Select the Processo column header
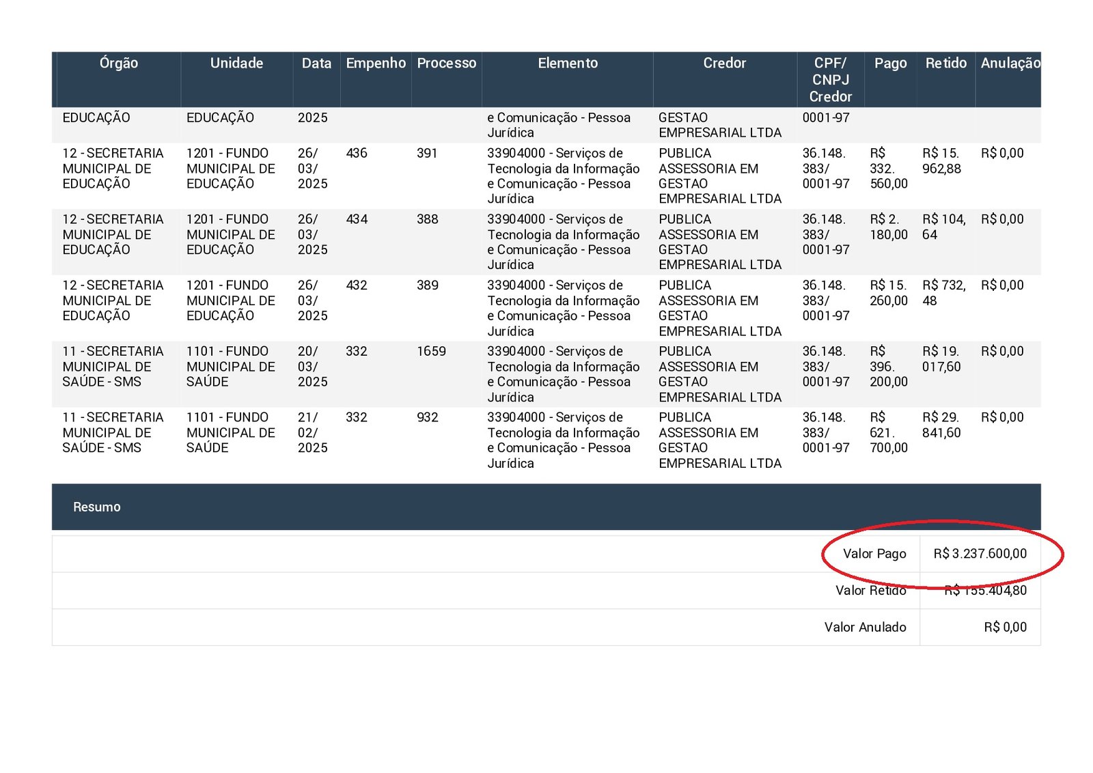The image size is (1093, 773). tap(447, 64)
